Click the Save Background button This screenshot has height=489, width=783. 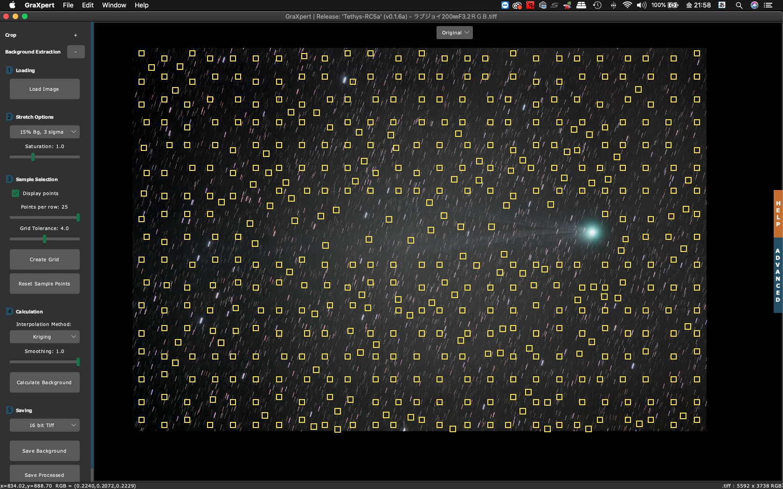[45, 451]
